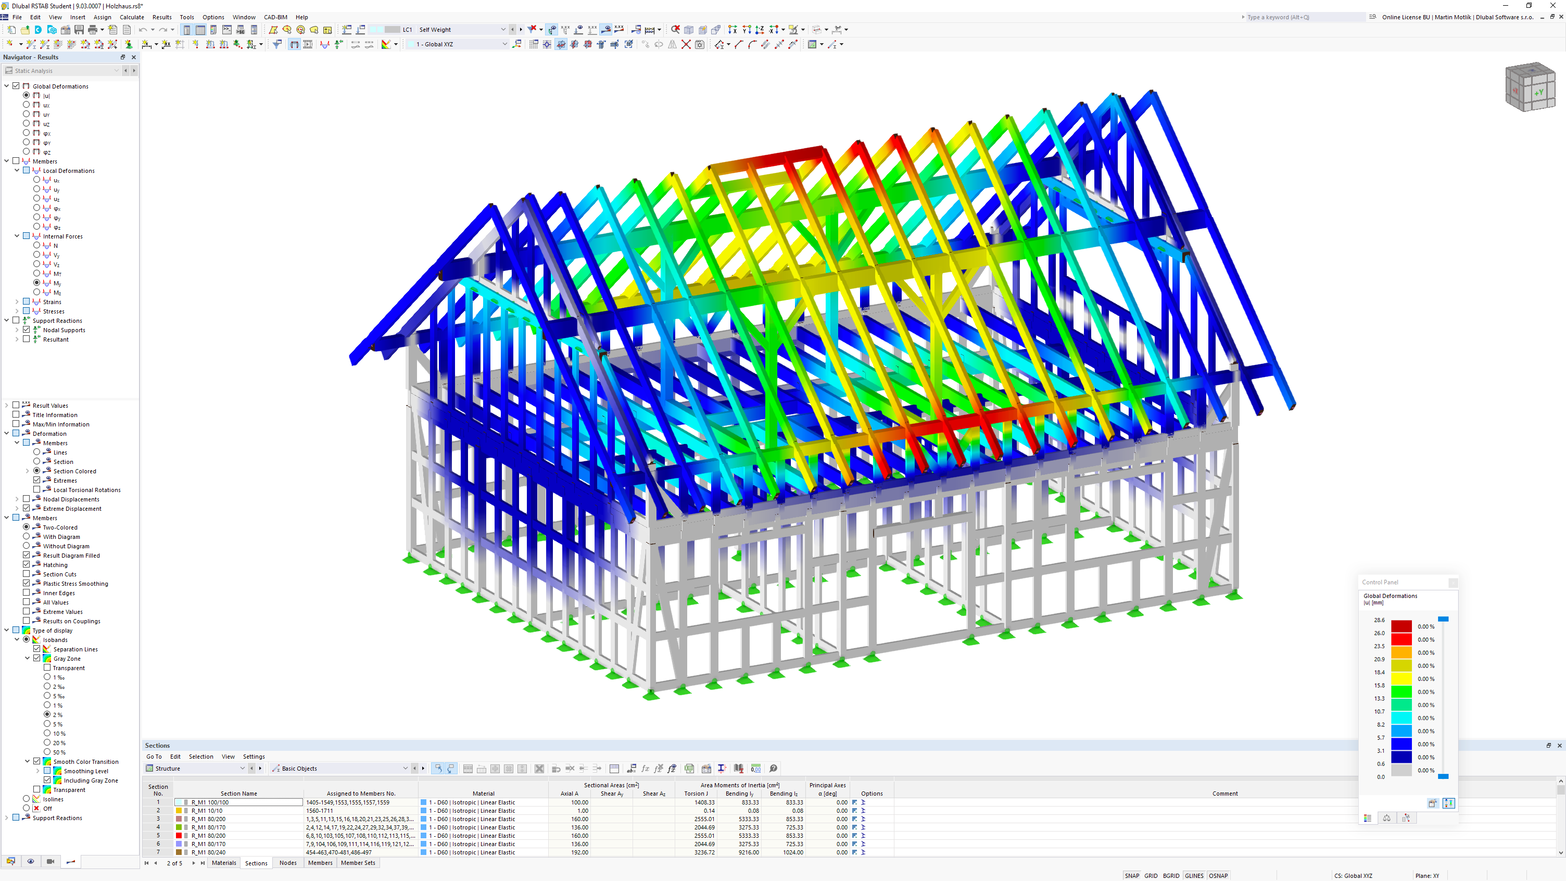This screenshot has height=881, width=1566.
Task: Click the snap to grid SNAP icon
Action: click(1130, 876)
